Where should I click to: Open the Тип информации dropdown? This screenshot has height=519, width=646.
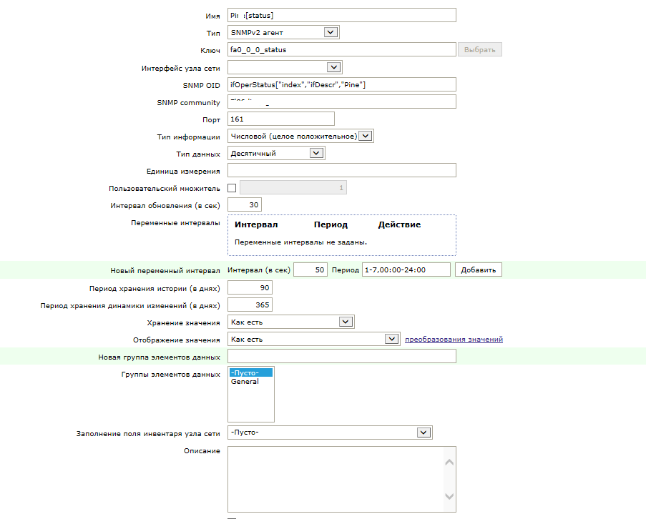300,137
